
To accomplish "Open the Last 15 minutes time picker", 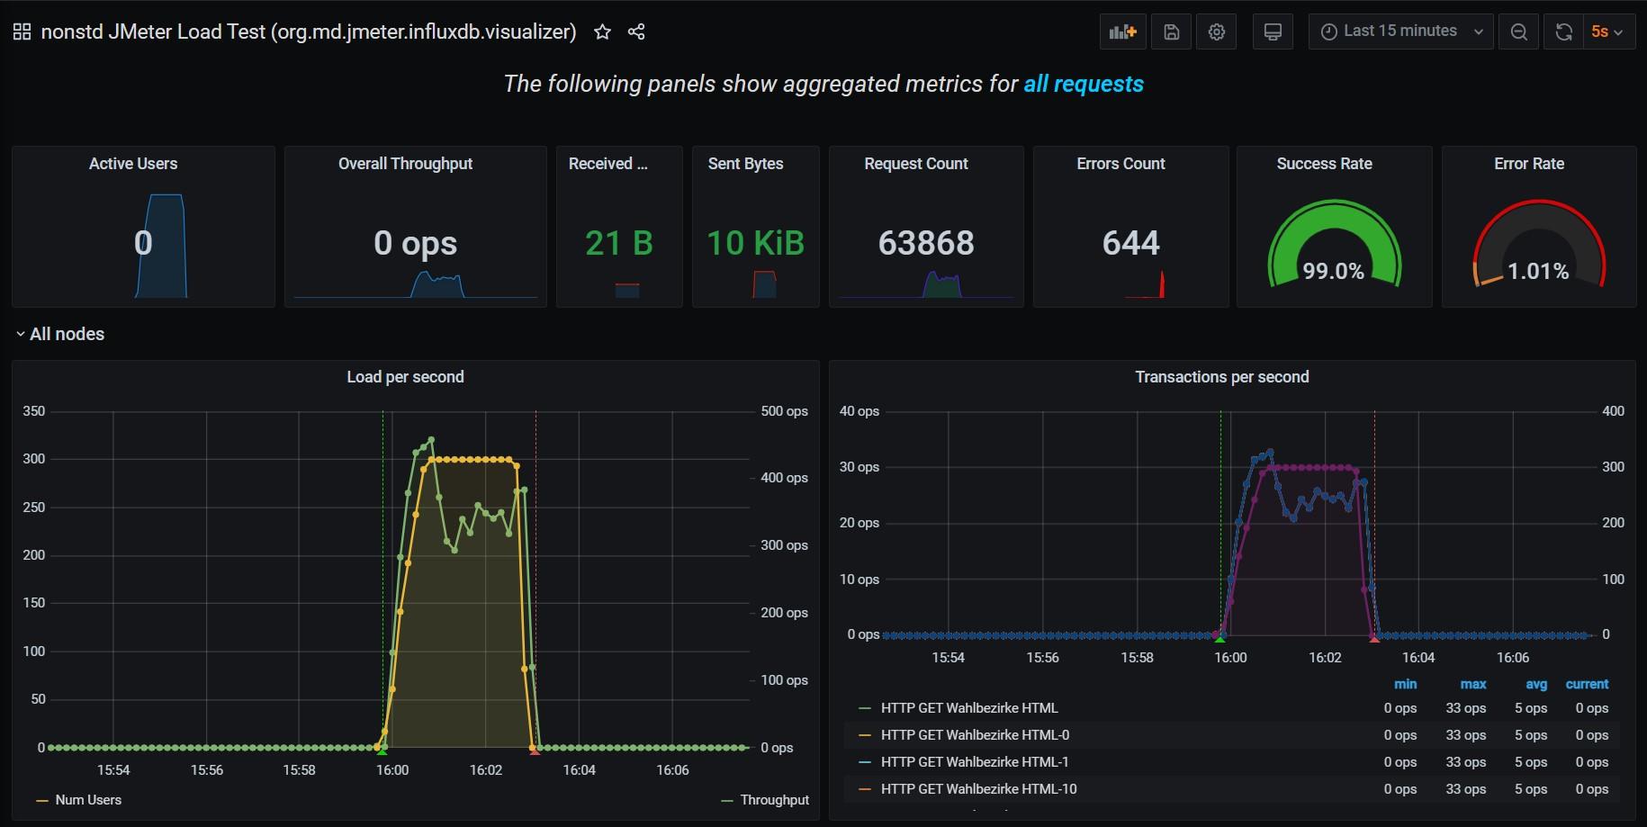I will pyautogui.click(x=1399, y=31).
